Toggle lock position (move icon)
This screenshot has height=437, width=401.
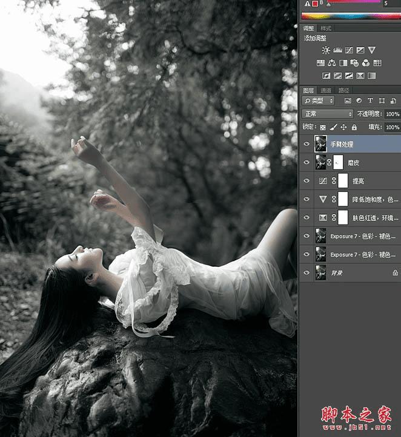pyautogui.click(x=343, y=127)
